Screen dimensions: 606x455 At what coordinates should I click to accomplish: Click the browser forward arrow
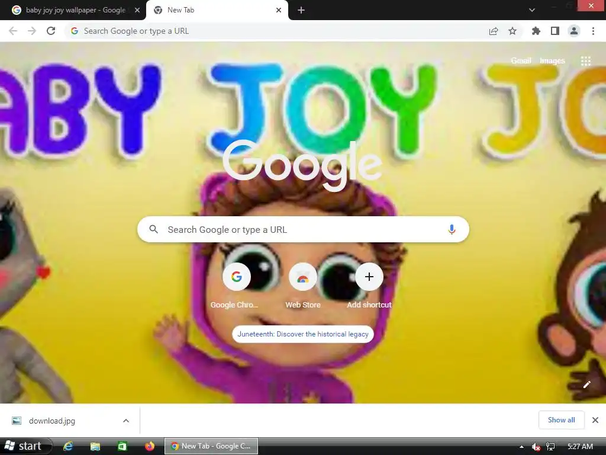tap(32, 31)
